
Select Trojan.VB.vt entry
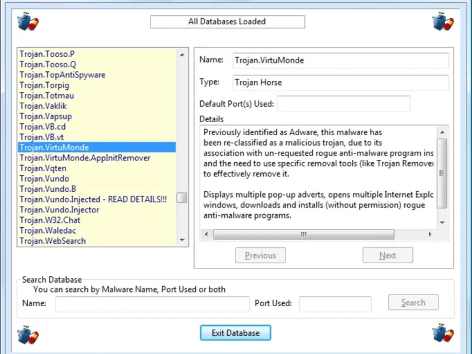click(97, 137)
